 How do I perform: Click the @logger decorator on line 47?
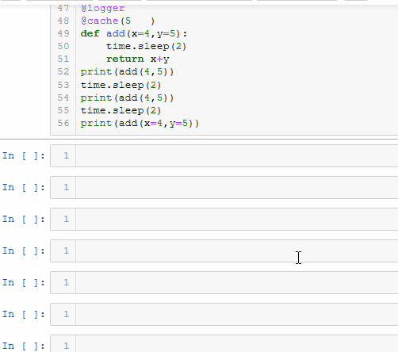click(x=102, y=8)
